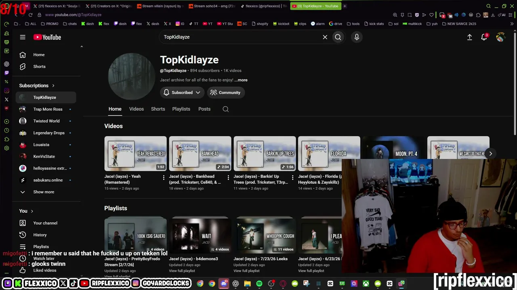This screenshot has height=290, width=517.
Task: Open the account avatar menu
Action: pos(500,37)
